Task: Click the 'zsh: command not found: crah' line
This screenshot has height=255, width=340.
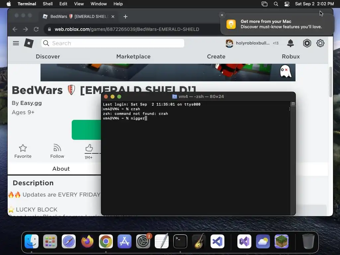Action: tap(135, 114)
